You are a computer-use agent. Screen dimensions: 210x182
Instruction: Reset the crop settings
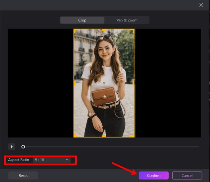click(23, 176)
